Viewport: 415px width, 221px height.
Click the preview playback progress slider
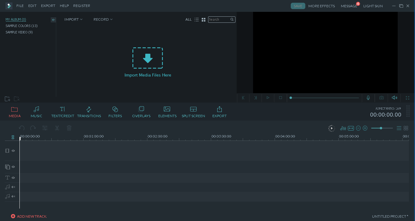pos(324,98)
